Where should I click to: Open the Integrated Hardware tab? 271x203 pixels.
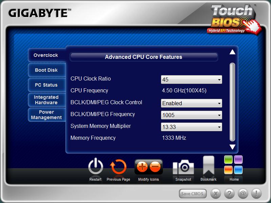[46, 100]
